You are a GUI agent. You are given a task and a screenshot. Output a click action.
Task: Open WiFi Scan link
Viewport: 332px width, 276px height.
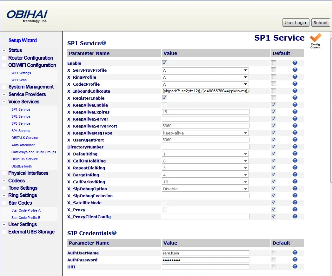pyautogui.click(x=19, y=80)
